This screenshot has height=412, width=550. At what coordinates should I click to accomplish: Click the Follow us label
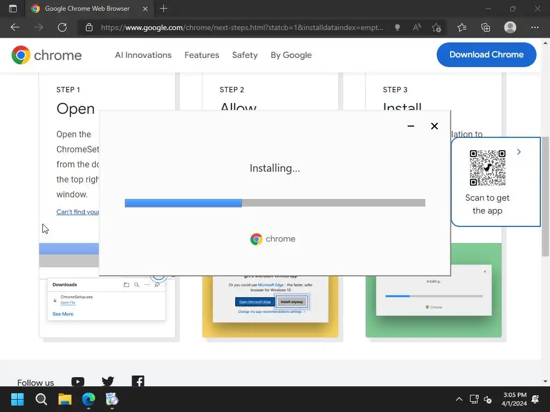point(35,382)
